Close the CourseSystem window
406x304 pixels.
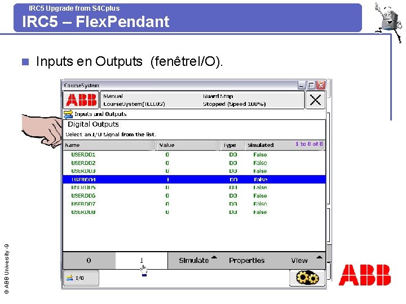(x=321, y=85)
